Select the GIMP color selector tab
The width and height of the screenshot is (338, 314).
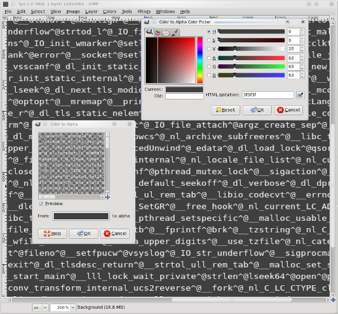(x=149, y=32)
